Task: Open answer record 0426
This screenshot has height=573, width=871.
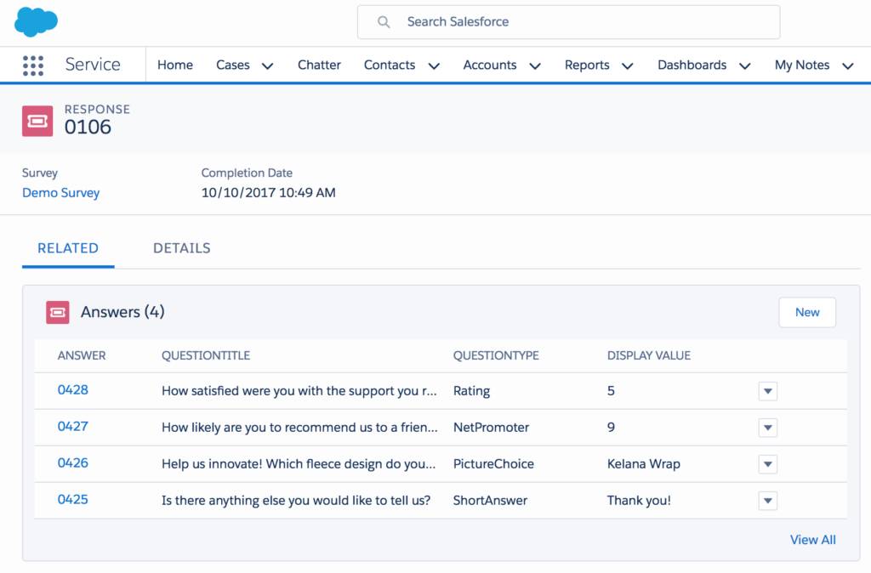Action: coord(73,463)
